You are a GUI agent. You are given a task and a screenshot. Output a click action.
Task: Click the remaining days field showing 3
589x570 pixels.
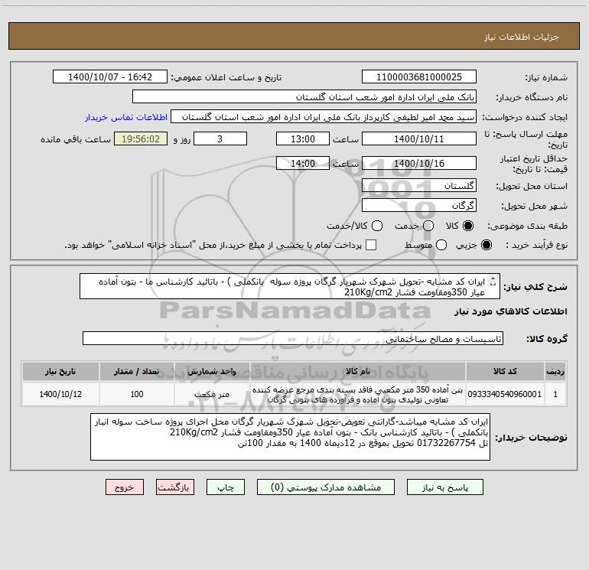(220, 138)
